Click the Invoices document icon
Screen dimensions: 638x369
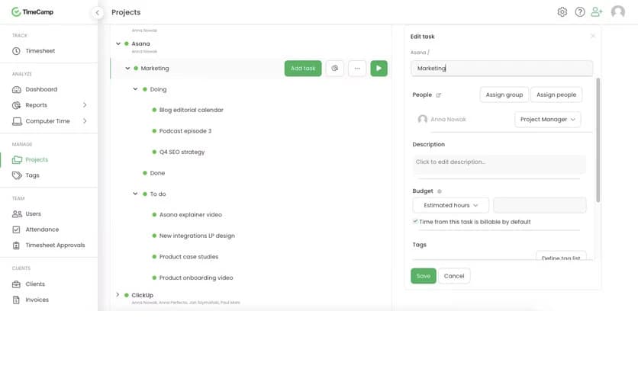pos(16,300)
